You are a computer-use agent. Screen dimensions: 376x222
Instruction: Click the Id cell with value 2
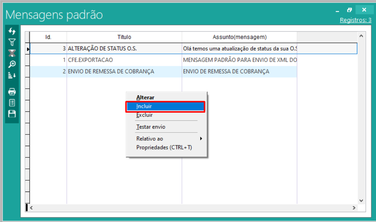[48, 71]
